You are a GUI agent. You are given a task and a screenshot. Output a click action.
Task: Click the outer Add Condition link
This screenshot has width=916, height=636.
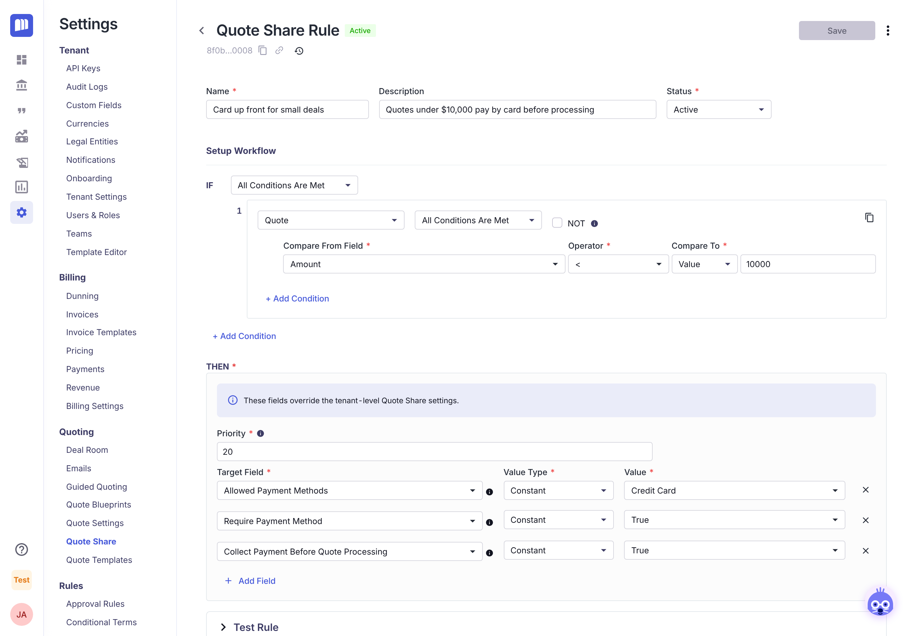tap(244, 336)
